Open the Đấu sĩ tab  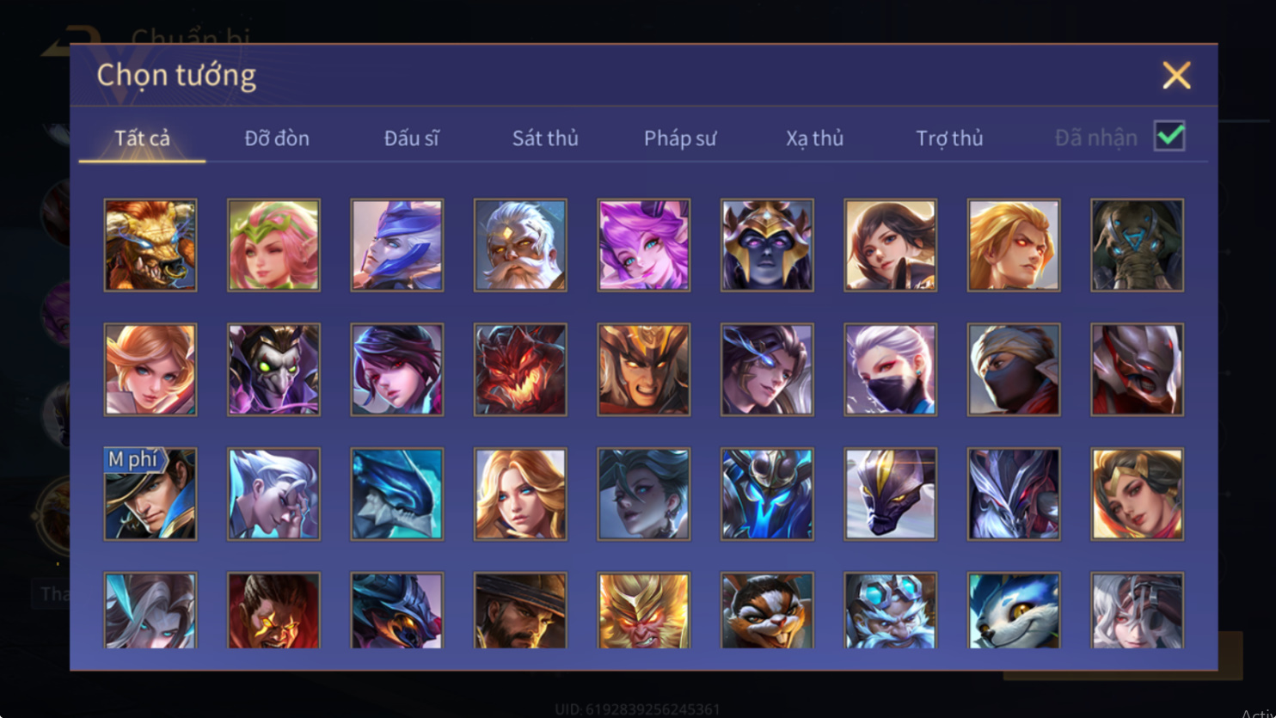tap(411, 138)
